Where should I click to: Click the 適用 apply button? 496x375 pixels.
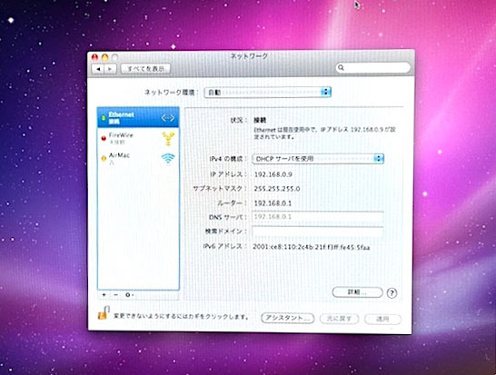click(382, 319)
